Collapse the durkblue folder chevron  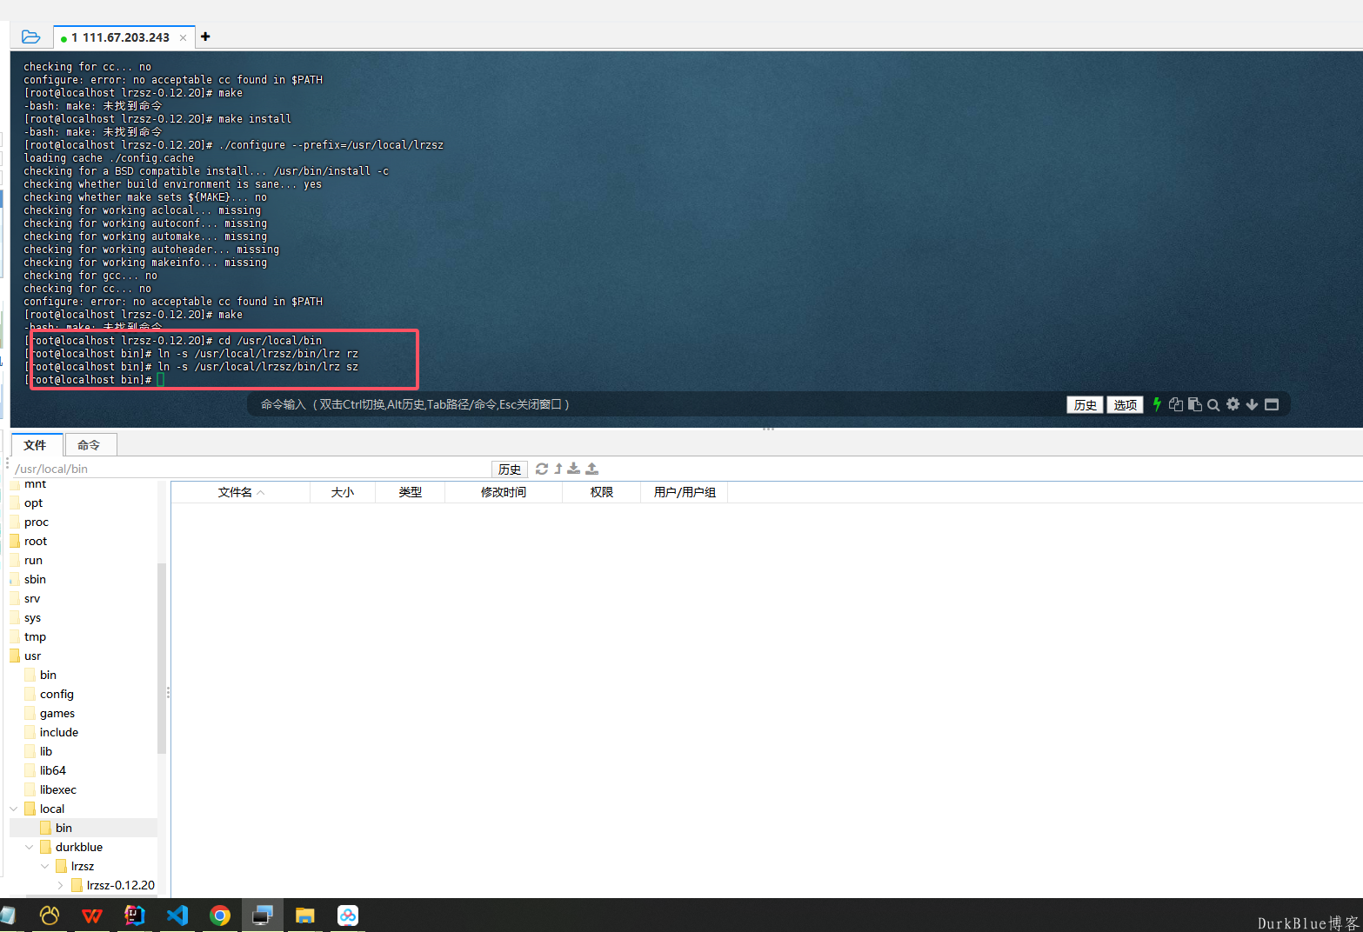click(30, 847)
